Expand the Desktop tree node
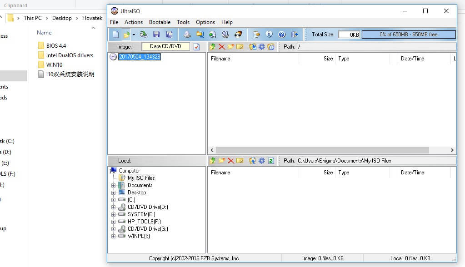The image size is (465, 267). point(113,193)
